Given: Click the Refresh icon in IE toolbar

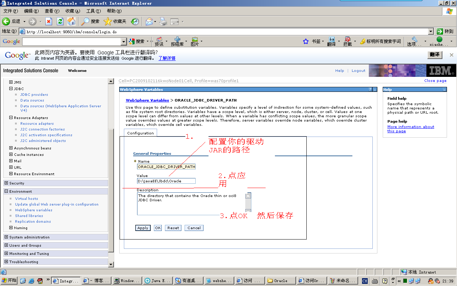Looking at the screenshot, I should tap(60, 21).
